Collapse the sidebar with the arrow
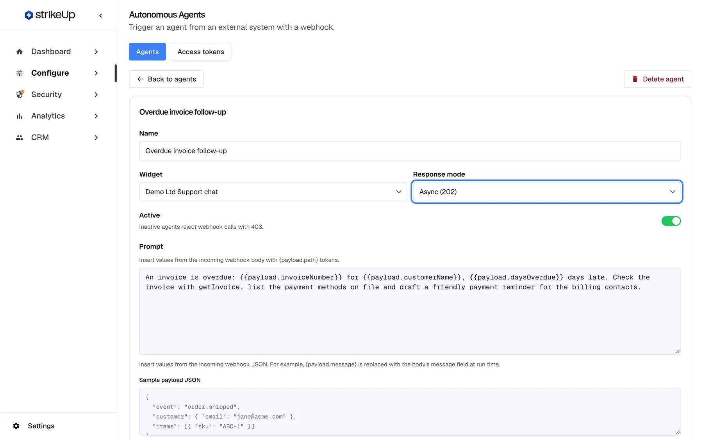Viewport: 703px width, 439px height. 101,16
